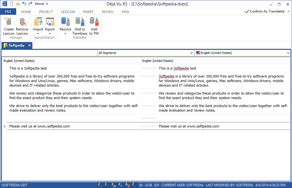Select the LEXICON ribbon tab

coord(68,12)
